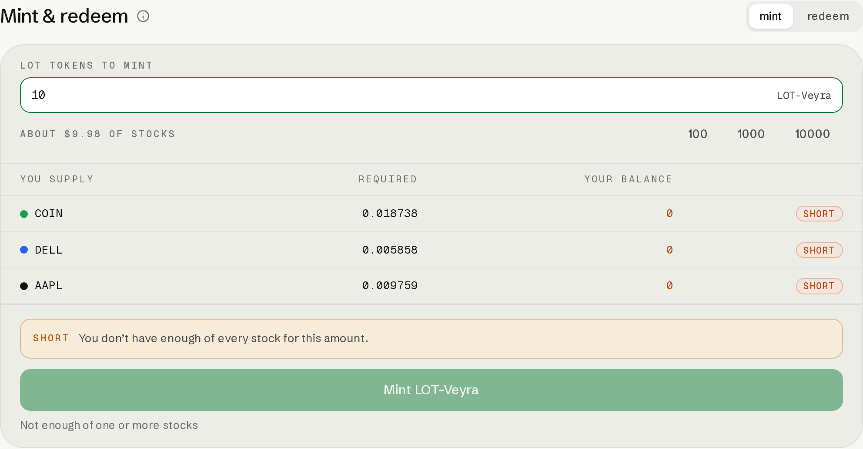The height and width of the screenshot is (449, 863).
Task: Click the COIN balance value 0
Action: click(x=669, y=214)
